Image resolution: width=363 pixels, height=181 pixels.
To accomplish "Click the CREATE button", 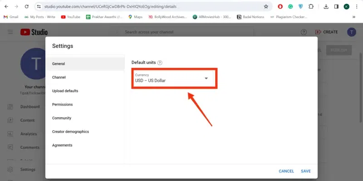I will coord(326,32).
